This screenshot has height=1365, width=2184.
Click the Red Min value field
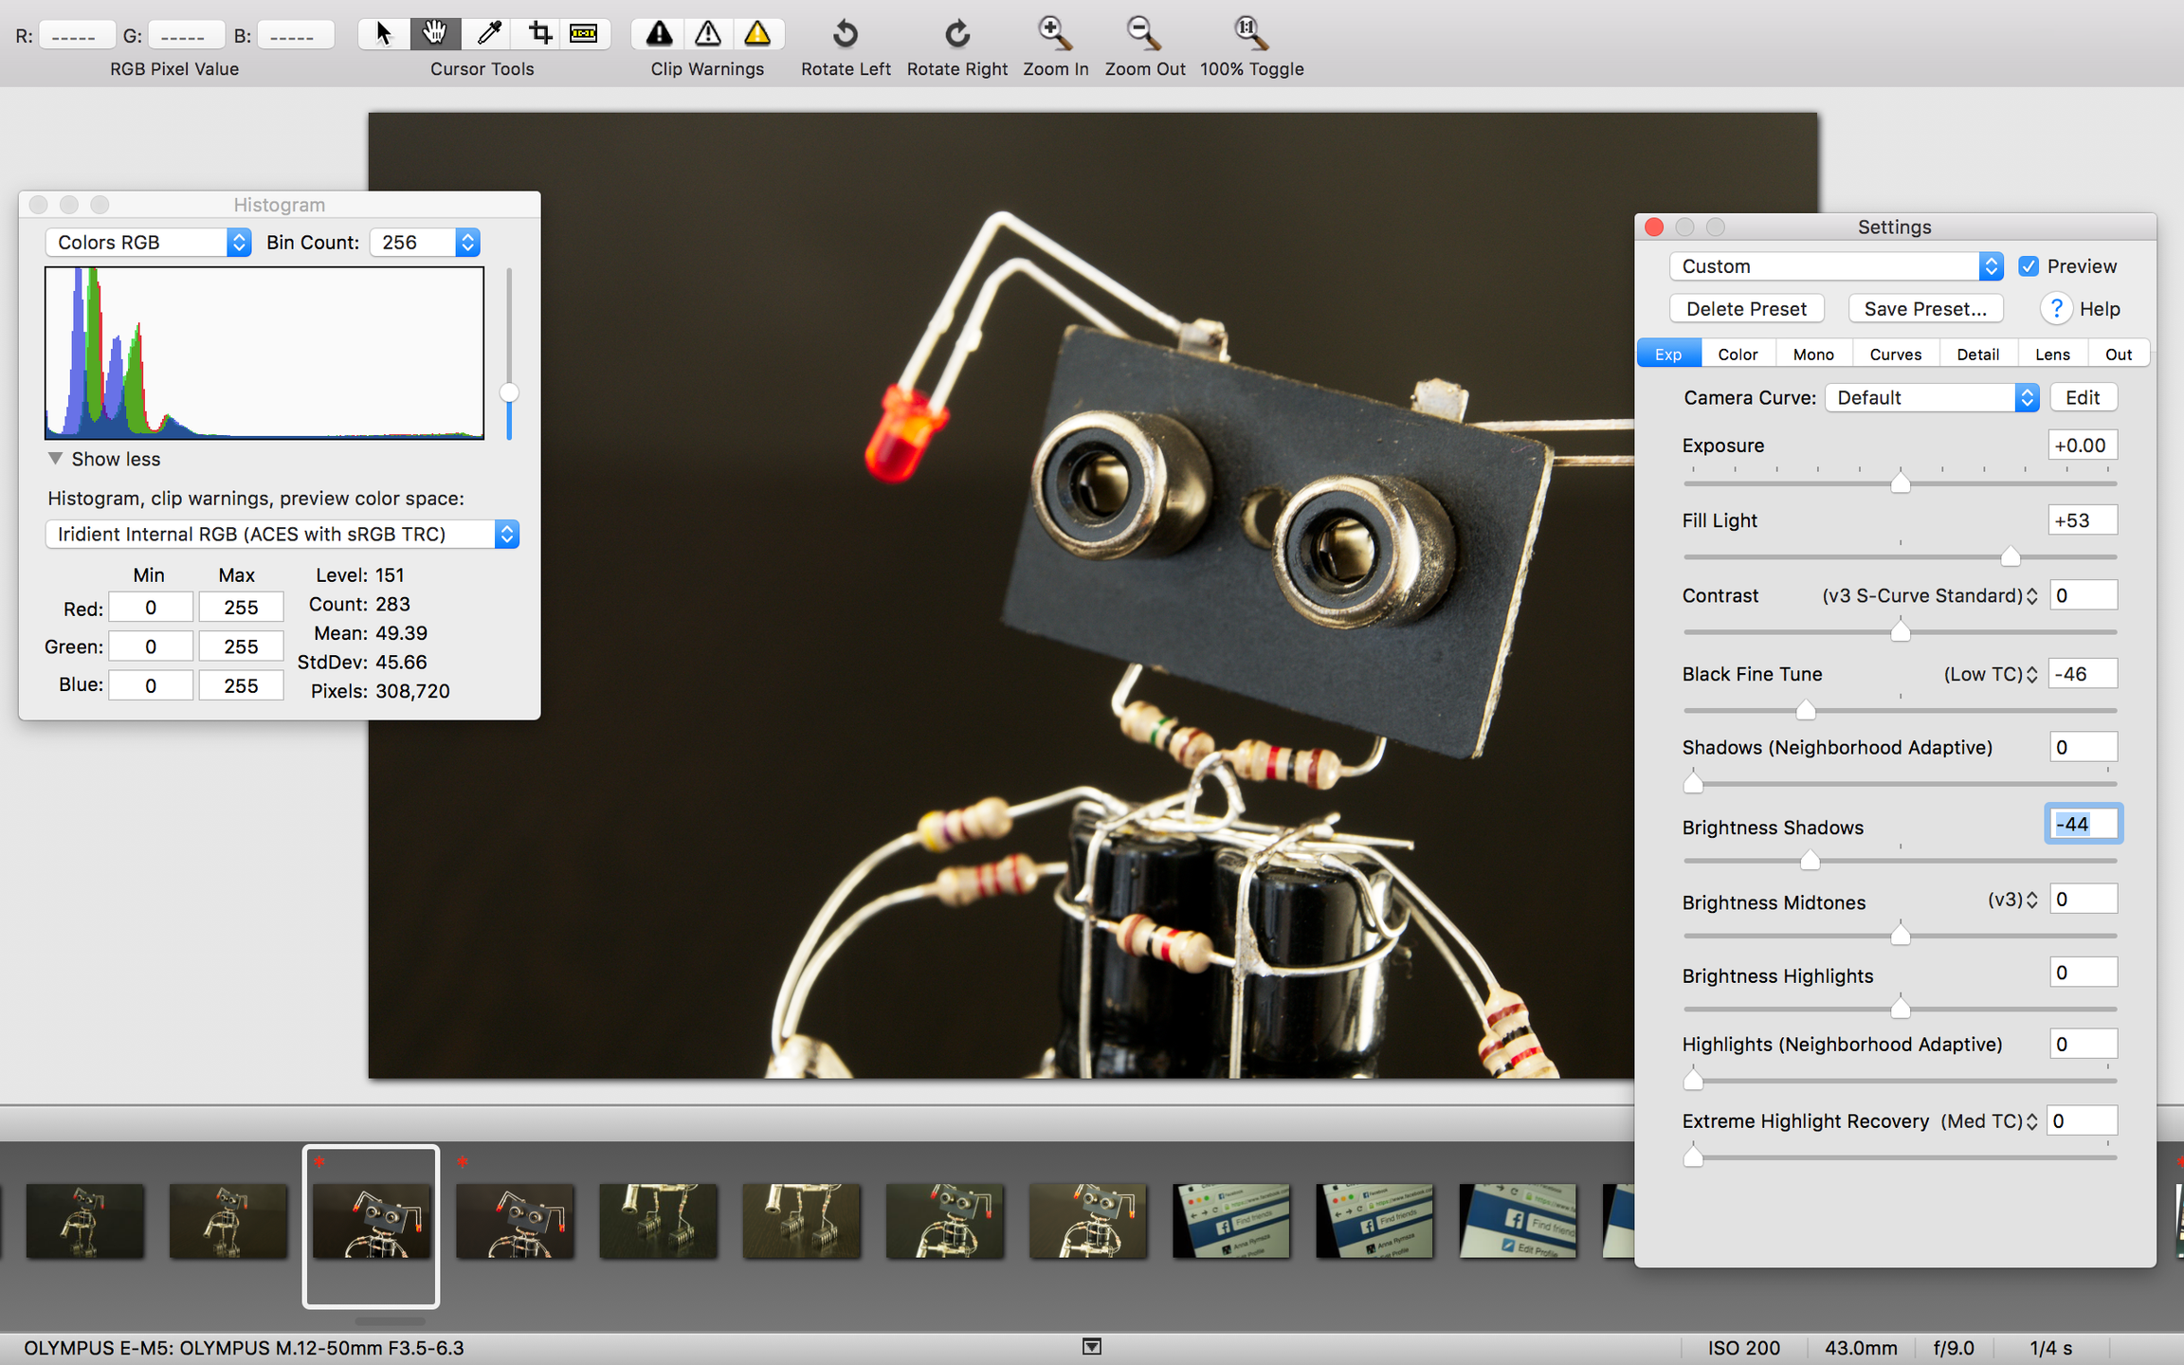click(x=151, y=608)
